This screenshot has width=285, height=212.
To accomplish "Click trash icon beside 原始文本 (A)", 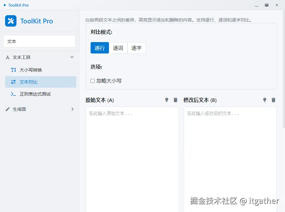I will tap(175, 100).
